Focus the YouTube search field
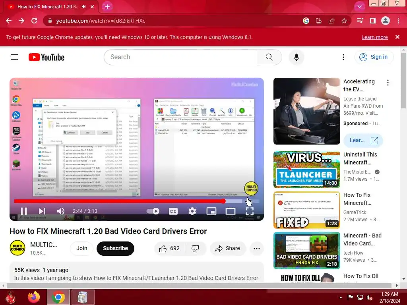This screenshot has width=407, height=305. click(180, 57)
